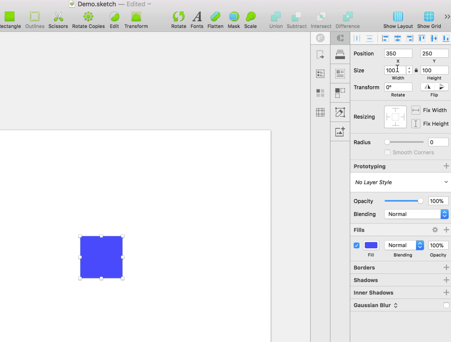Click distribute vertically icon

370,38
